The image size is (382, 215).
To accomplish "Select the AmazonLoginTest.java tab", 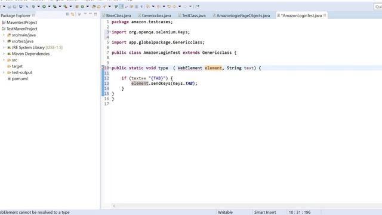I will (x=301, y=16).
